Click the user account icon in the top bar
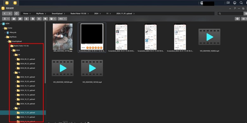The image size is (247, 123). pos(202,3)
